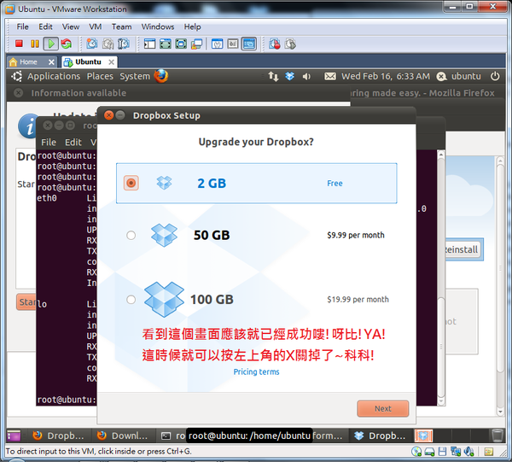Click the green Power On play icon

click(51, 44)
